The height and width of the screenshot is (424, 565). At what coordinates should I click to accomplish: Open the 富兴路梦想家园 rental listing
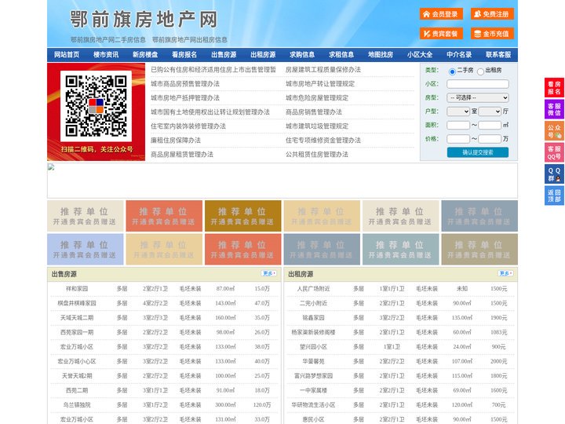pyautogui.click(x=313, y=375)
